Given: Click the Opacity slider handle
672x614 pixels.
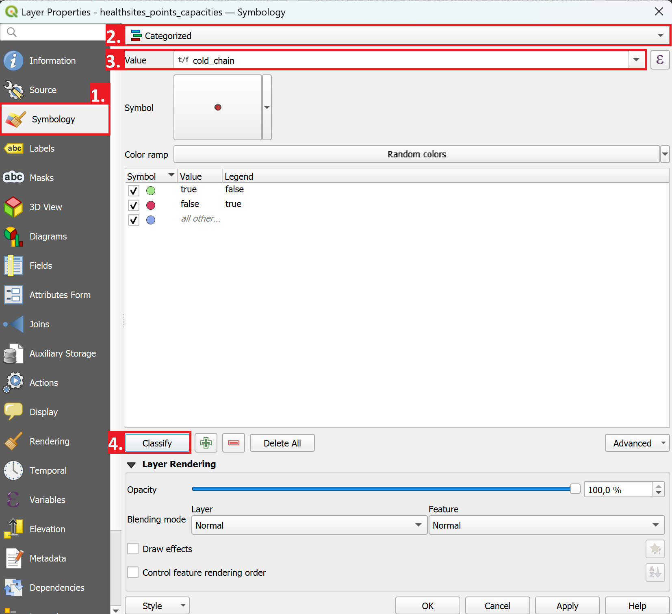Looking at the screenshot, I should tap(575, 489).
